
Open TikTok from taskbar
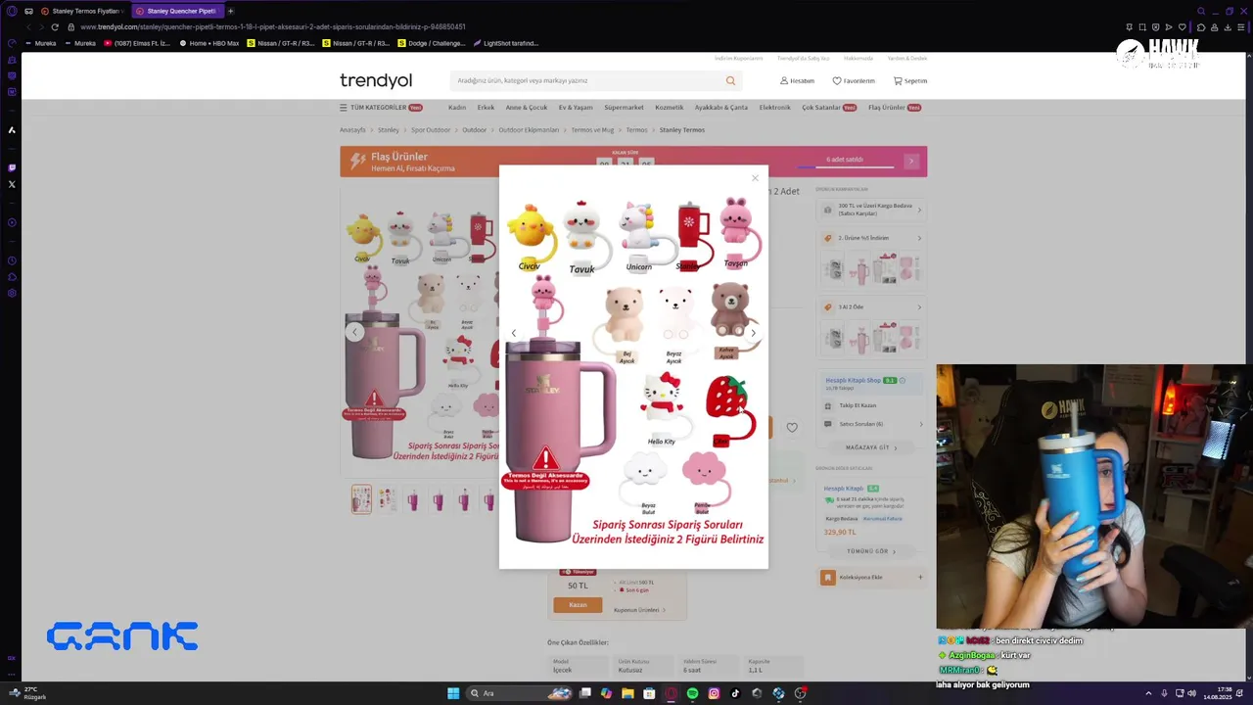click(735, 693)
